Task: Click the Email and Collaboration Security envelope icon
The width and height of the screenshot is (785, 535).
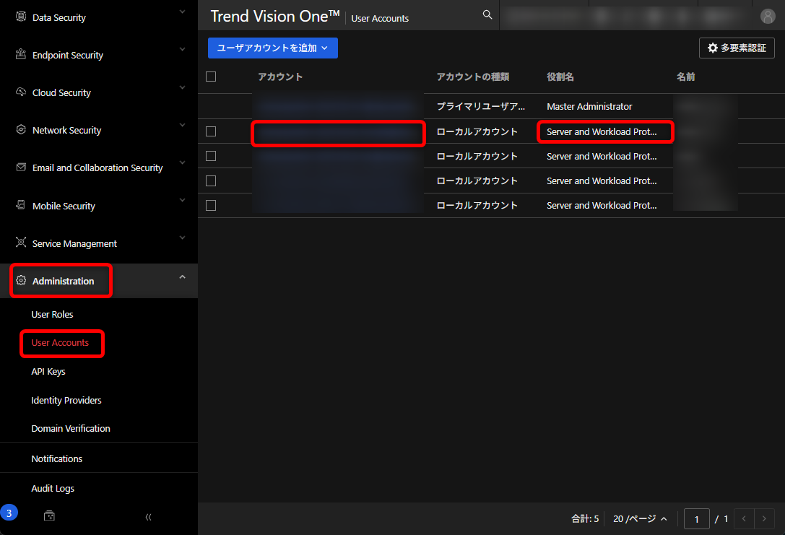Action: click(20, 168)
